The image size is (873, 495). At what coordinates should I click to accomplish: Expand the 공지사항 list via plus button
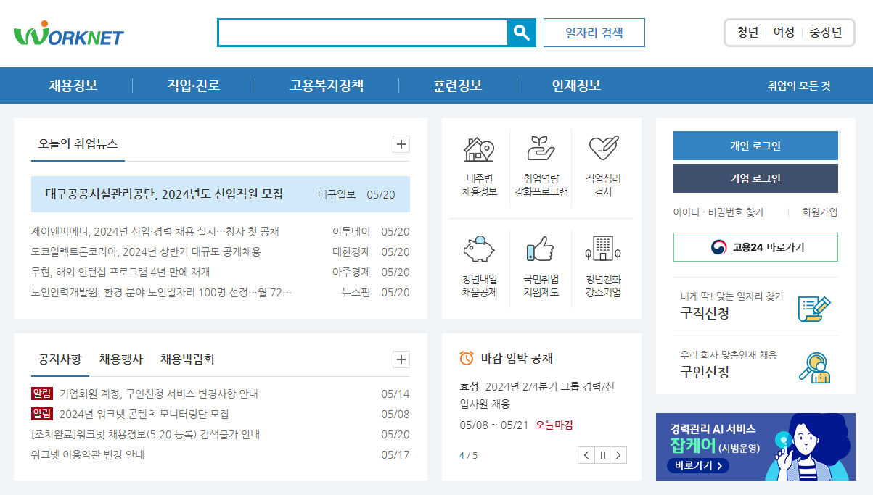click(401, 359)
